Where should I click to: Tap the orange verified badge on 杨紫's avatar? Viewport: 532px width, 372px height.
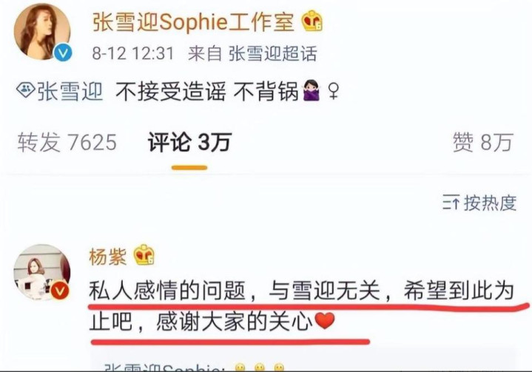point(60,291)
